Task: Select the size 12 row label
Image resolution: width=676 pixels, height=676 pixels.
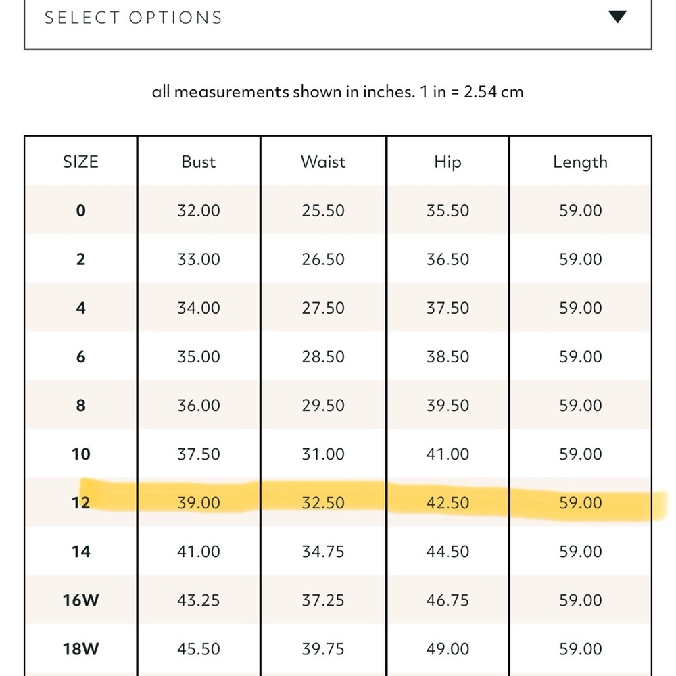Action: click(x=80, y=503)
